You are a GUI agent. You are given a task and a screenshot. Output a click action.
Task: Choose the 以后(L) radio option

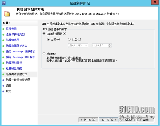pos(69,39)
